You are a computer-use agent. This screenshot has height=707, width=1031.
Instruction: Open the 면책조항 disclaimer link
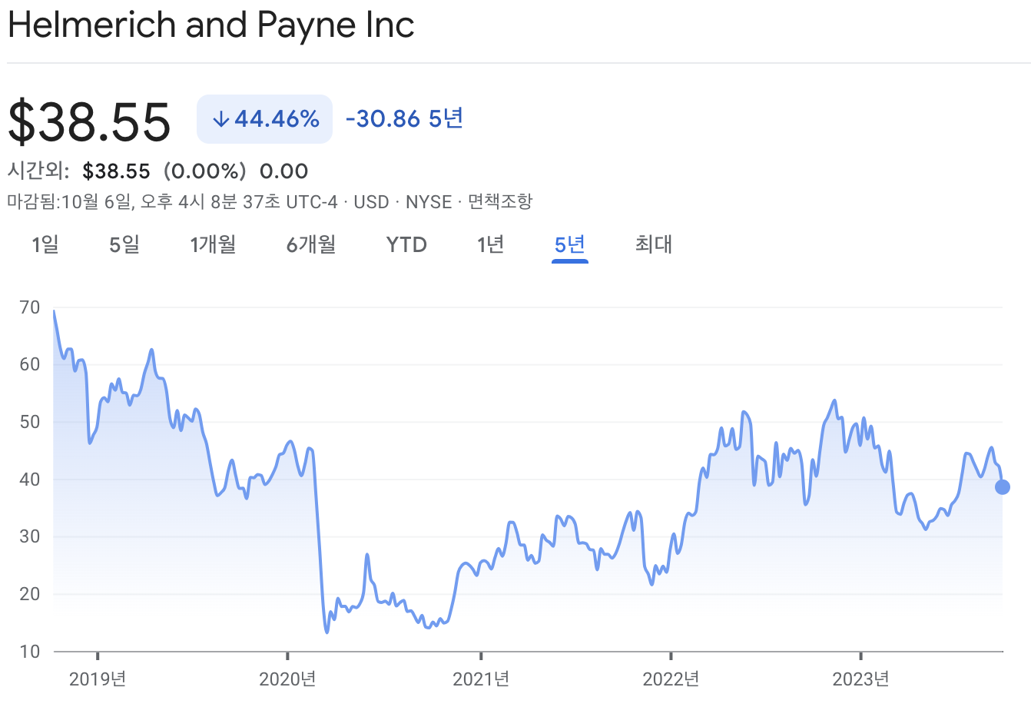[x=499, y=202]
